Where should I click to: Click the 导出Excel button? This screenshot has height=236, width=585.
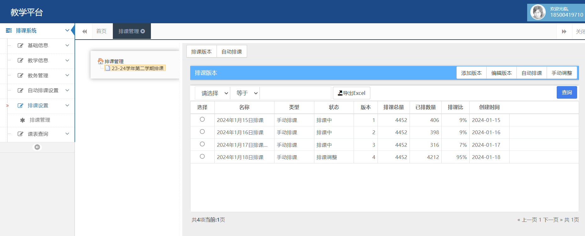coord(351,93)
